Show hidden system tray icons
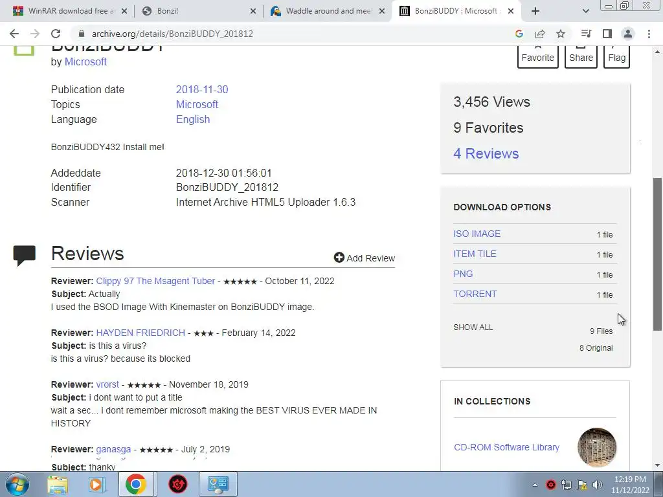663x497 pixels. coord(535,485)
